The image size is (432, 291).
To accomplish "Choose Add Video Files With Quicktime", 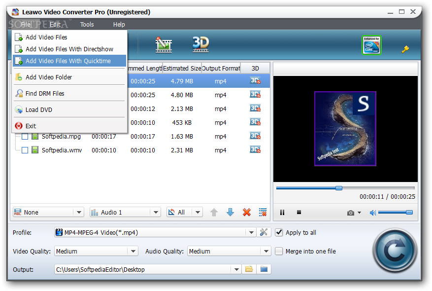I will tap(69, 61).
